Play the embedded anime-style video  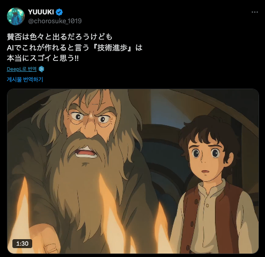[133, 171]
